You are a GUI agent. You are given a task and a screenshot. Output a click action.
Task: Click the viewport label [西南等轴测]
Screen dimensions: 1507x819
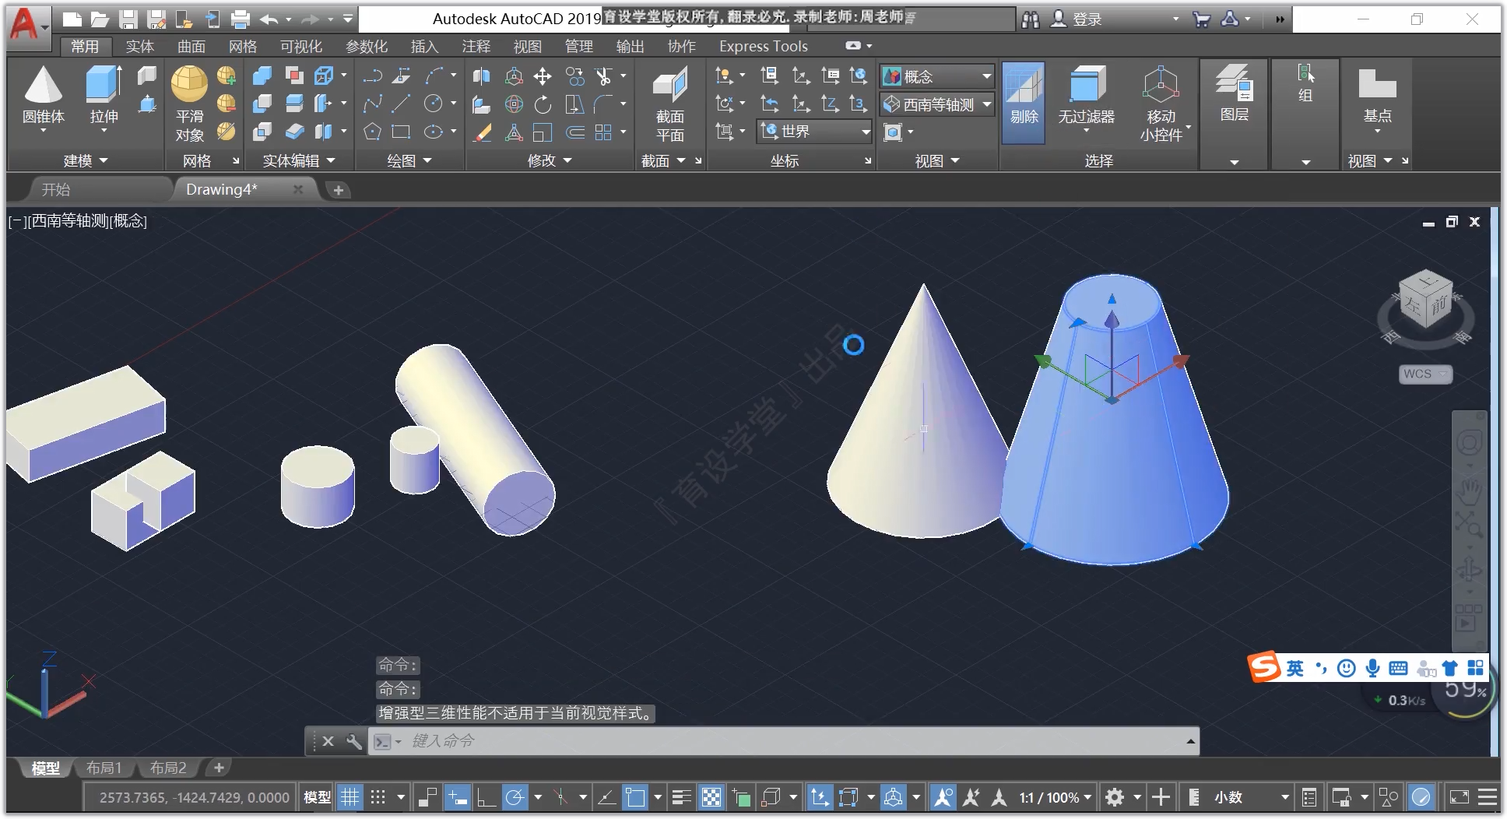point(68,221)
